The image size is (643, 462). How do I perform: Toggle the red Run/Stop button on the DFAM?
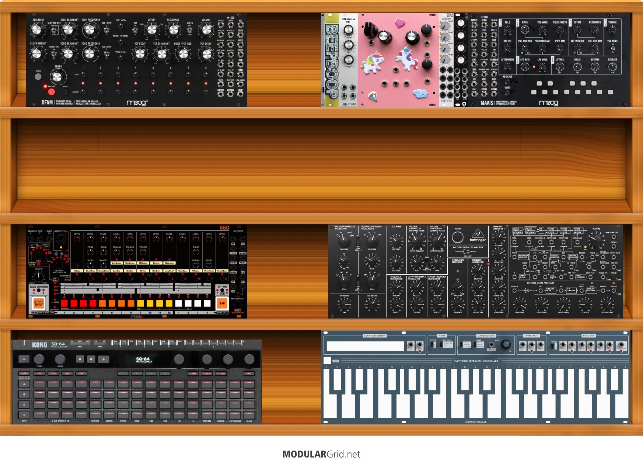point(52,92)
